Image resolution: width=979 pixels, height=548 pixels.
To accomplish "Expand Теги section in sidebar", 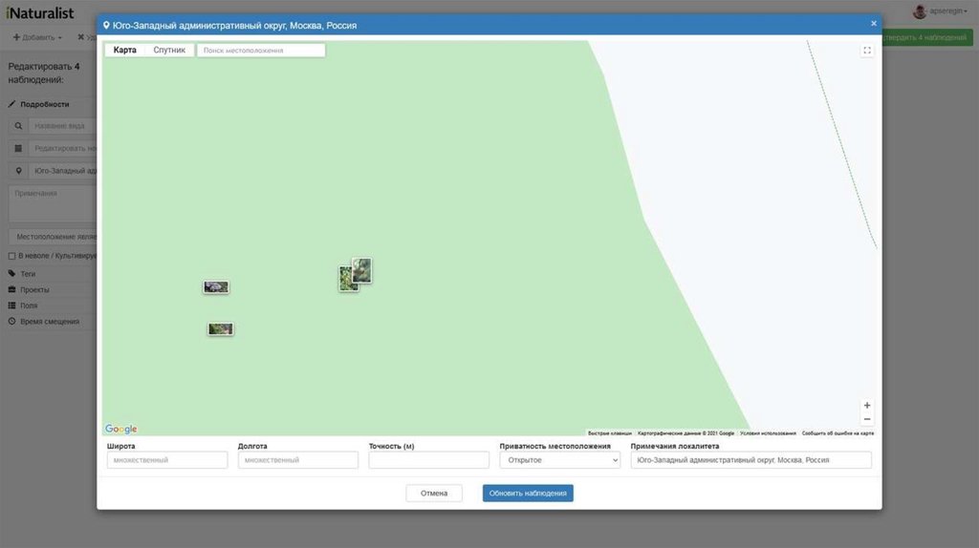I will [x=28, y=274].
